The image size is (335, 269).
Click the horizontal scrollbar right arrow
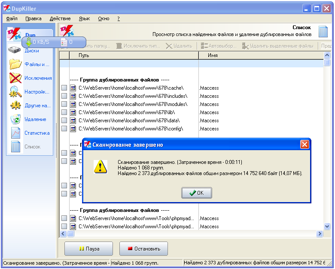click(320, 233)
